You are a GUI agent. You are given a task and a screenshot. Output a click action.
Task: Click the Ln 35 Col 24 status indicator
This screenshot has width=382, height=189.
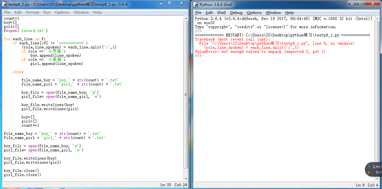(x=172, y=185)
